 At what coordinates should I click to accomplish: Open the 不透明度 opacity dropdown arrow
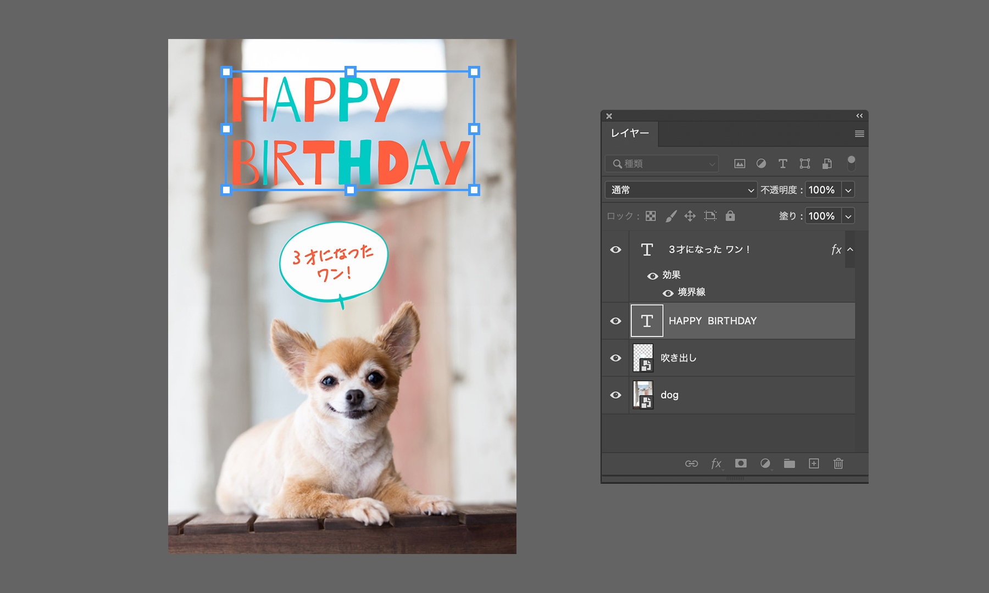coord(848,190)
